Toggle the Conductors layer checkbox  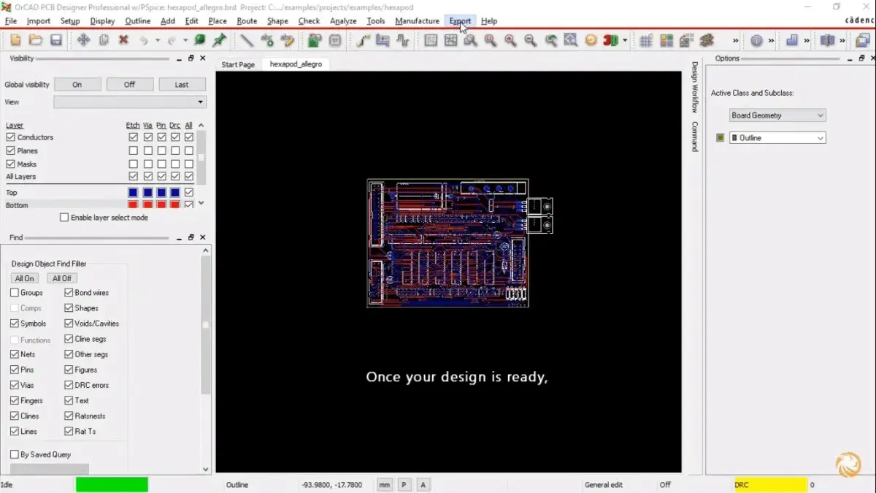(11, 137)
